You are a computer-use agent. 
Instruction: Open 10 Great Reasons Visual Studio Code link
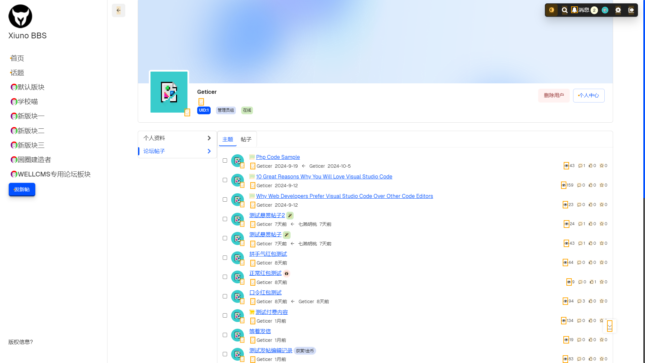point(324,177)
